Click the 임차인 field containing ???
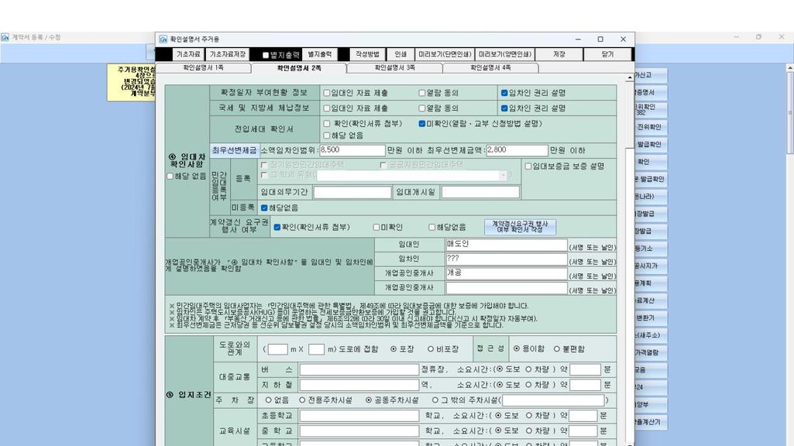The image size is (794, 446). click(x=507, y=259)
